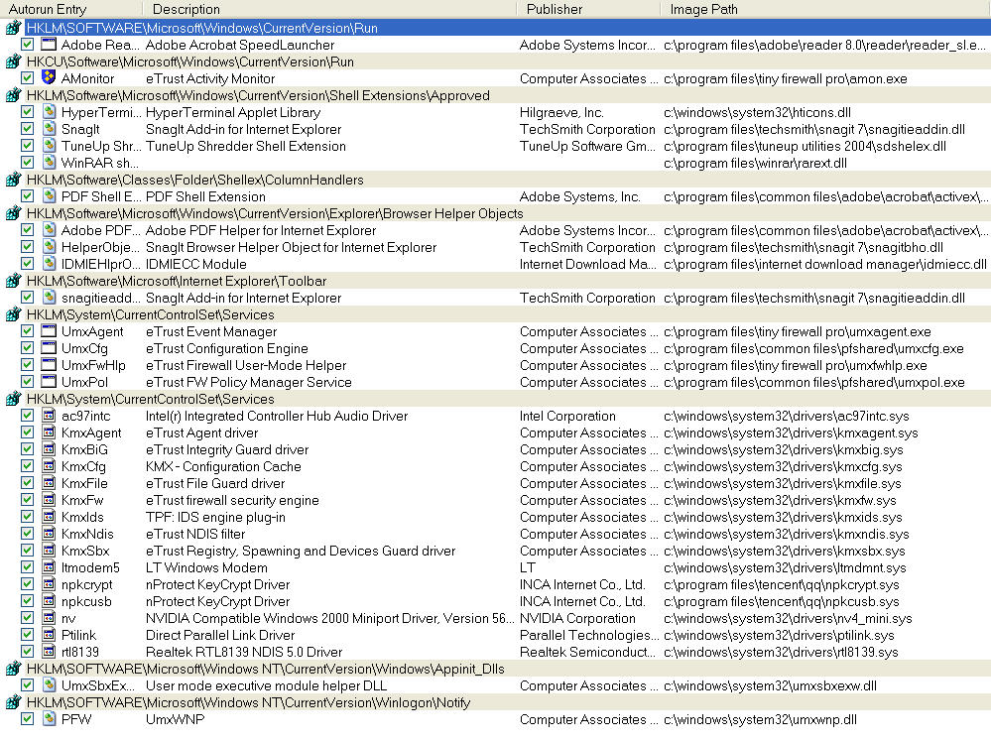Click the registry icon beside ColumnHandlers key

point(13,180)
